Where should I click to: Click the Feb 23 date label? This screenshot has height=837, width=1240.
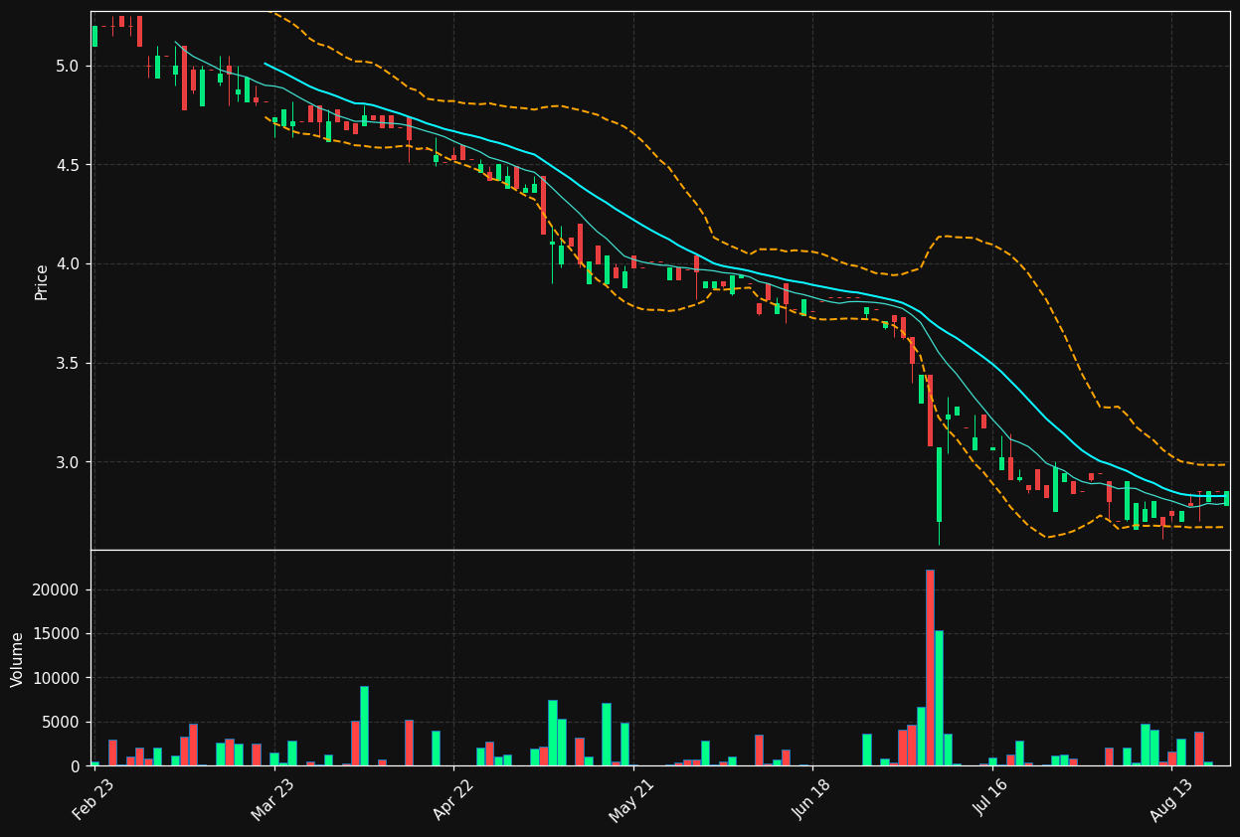point(92,798)
